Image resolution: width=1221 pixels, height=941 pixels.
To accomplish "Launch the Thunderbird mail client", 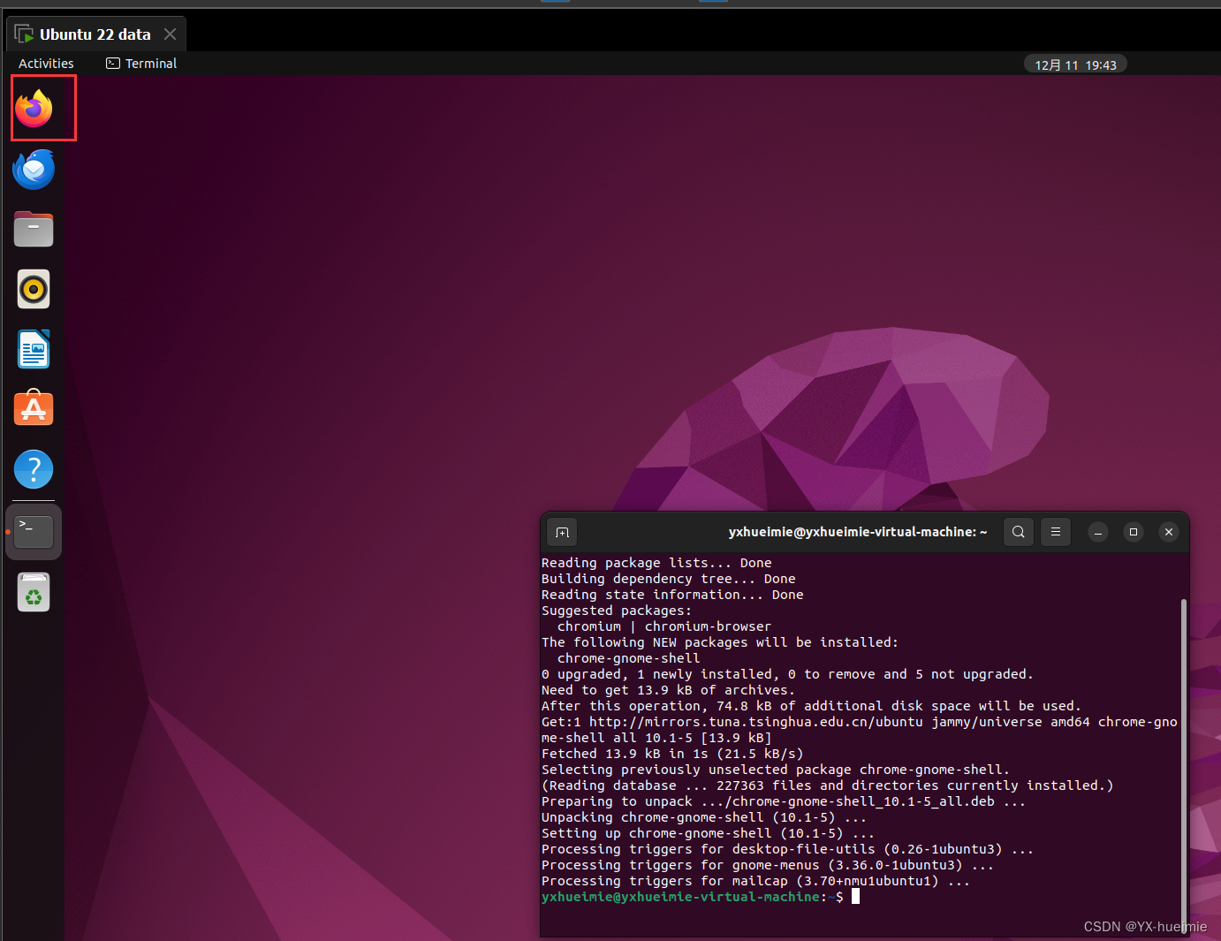I will click(x=33, y=169).
